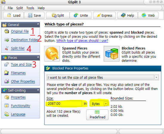
Task: Click the scissors icon beside Split File!
Action: pyautogui.click(x=7, y=48)
